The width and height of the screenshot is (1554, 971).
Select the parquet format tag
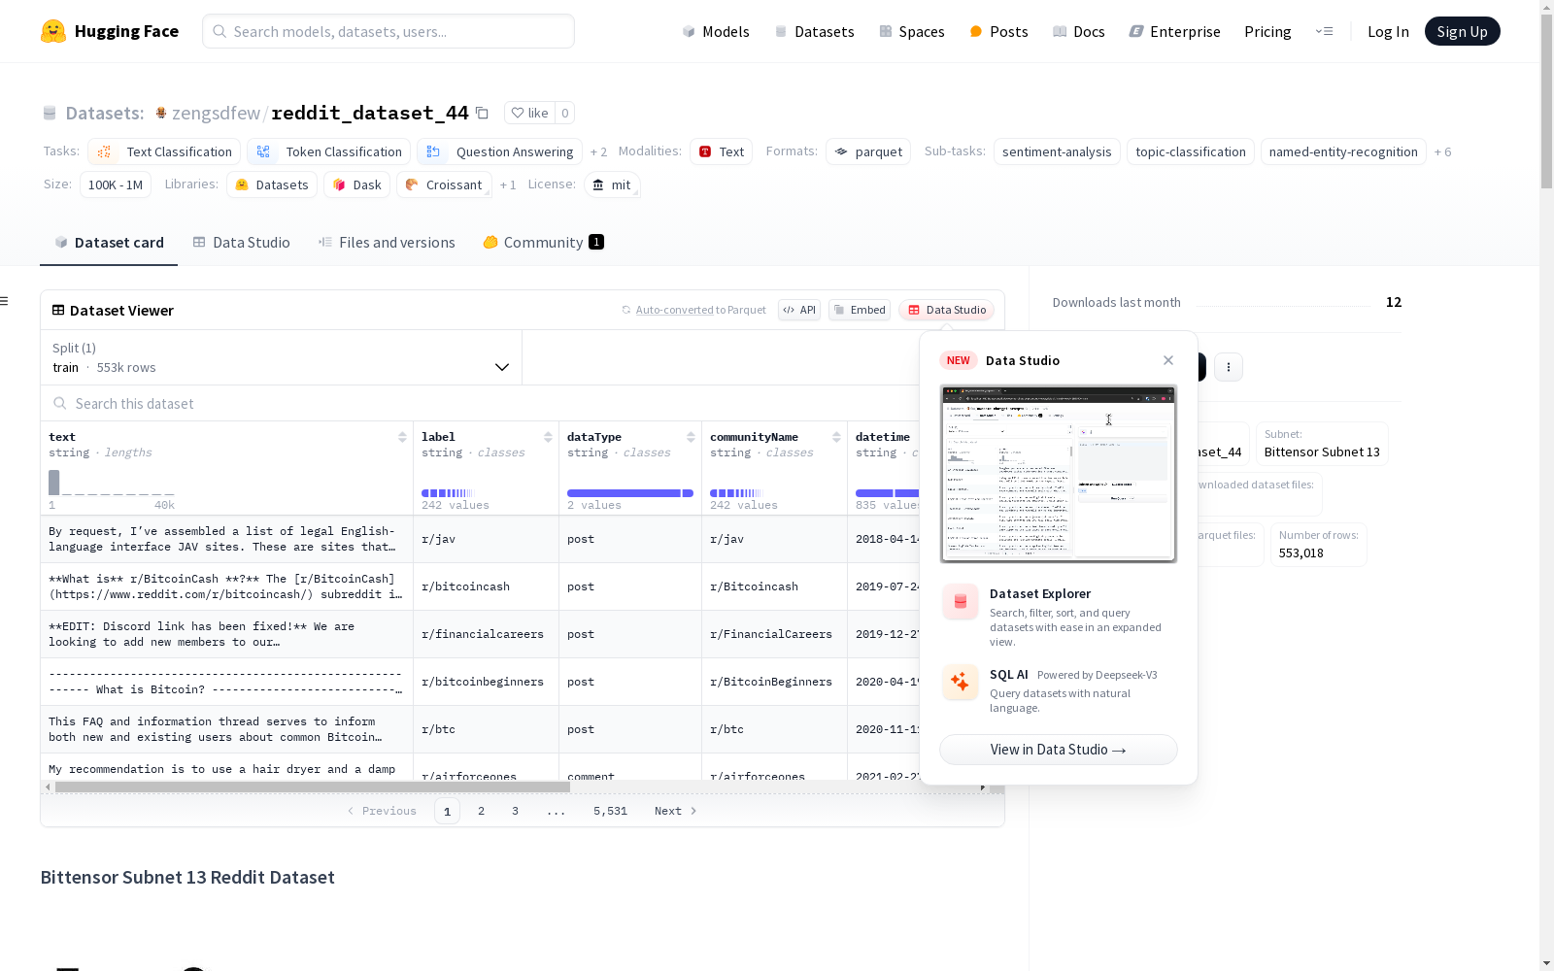tap(868, 151)
